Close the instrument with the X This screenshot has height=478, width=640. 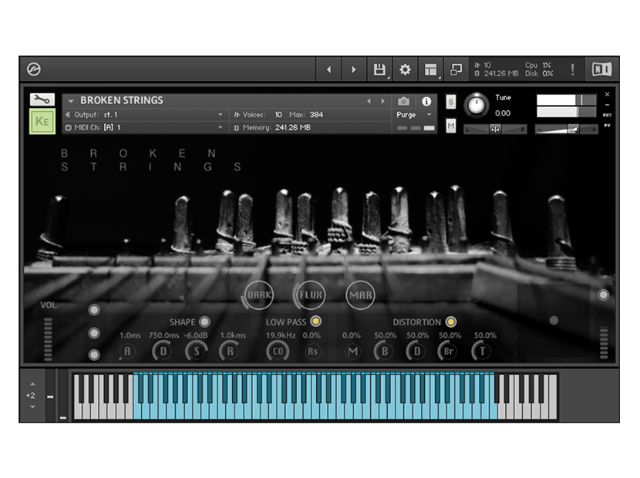pos(608,94)
